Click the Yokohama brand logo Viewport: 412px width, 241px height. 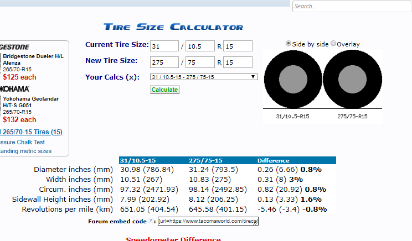click(x=16, y=89)
